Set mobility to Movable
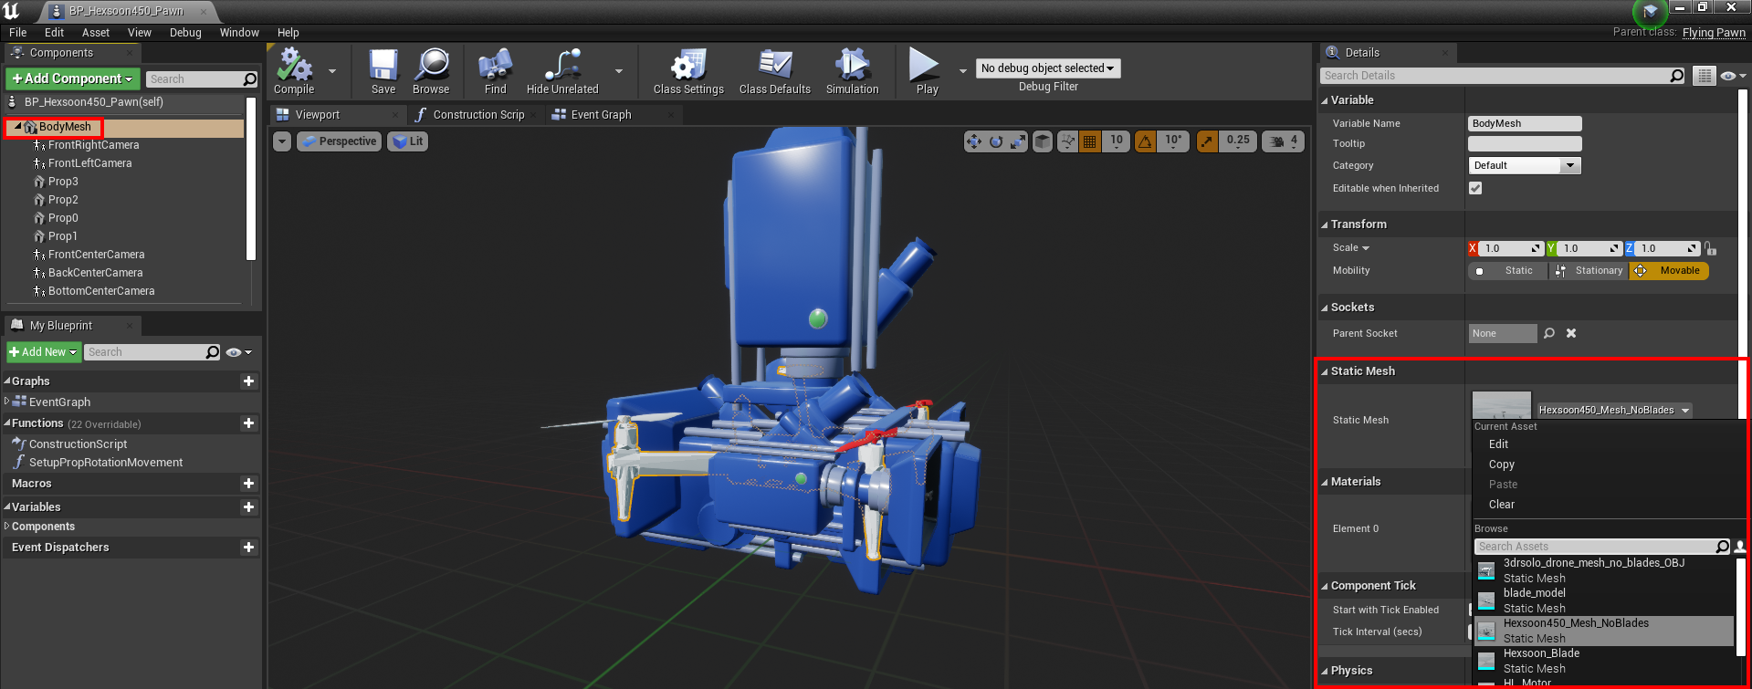Image resolution: width=1752 pixels, height=689 pixels. point(1669,271)
